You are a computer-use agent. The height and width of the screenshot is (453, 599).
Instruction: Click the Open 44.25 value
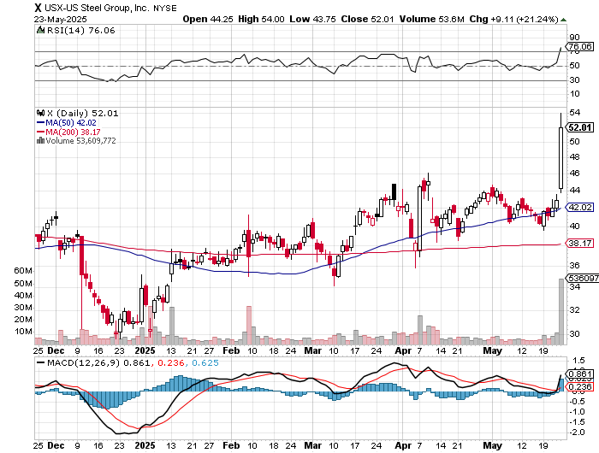208,19
